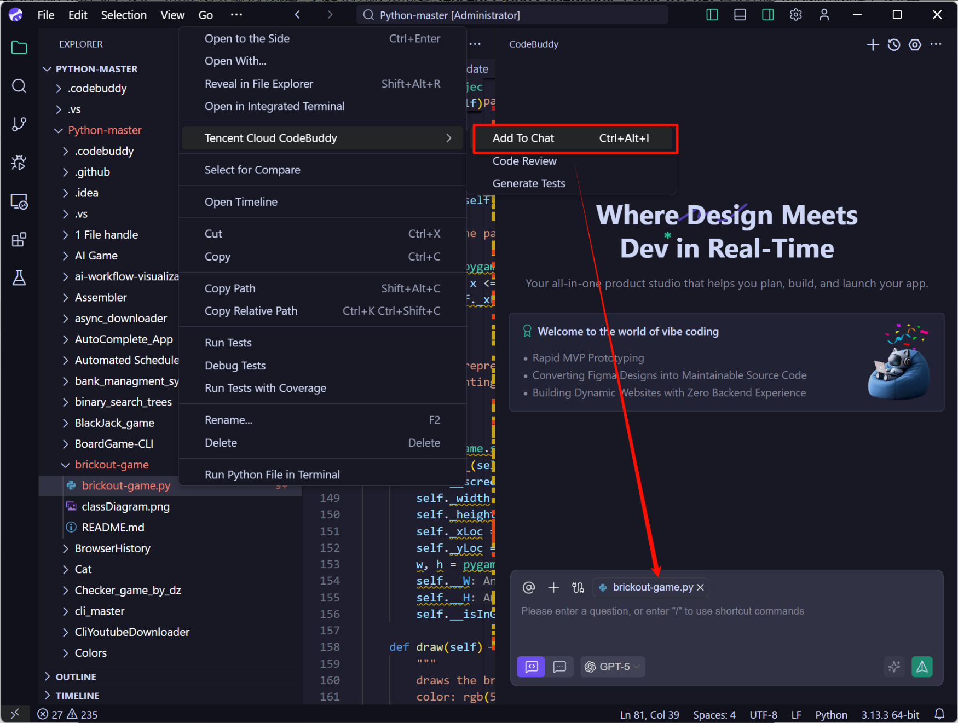Click the Python language mode in status bar
958x723 pixels.
coord(830,715)
